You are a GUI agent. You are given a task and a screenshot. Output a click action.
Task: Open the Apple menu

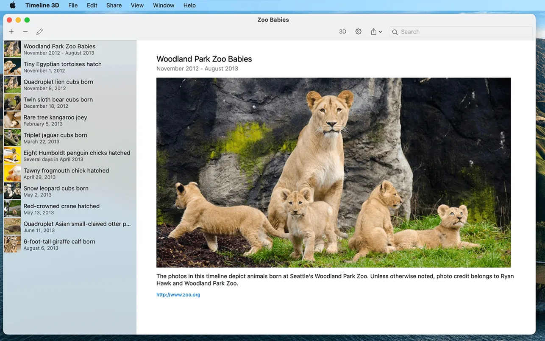click(x=12, y=5)
